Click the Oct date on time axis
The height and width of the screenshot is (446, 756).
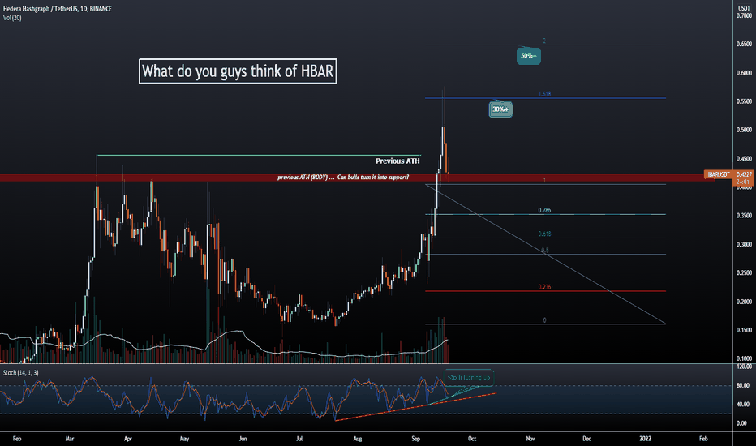(472, 438)
